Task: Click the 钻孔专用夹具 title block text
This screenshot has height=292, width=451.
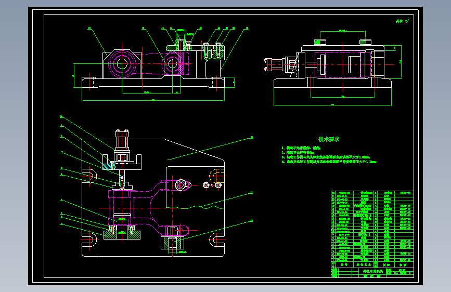Action: pyautogui.click(x=373, y=271)
